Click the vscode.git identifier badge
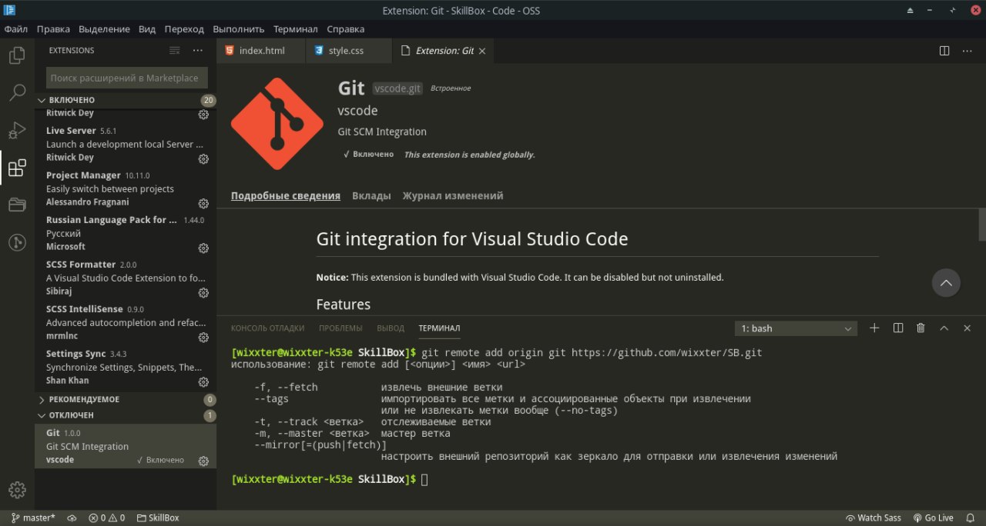The height and width of the screenshot is (526, 986). tap(397, 88)
